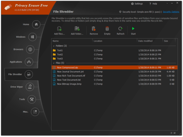Viewport: 183px width, 137px height.
Task: Click the 1/20/2014 8:08:31 PM date cell
Action: click(x=150, y=59)
